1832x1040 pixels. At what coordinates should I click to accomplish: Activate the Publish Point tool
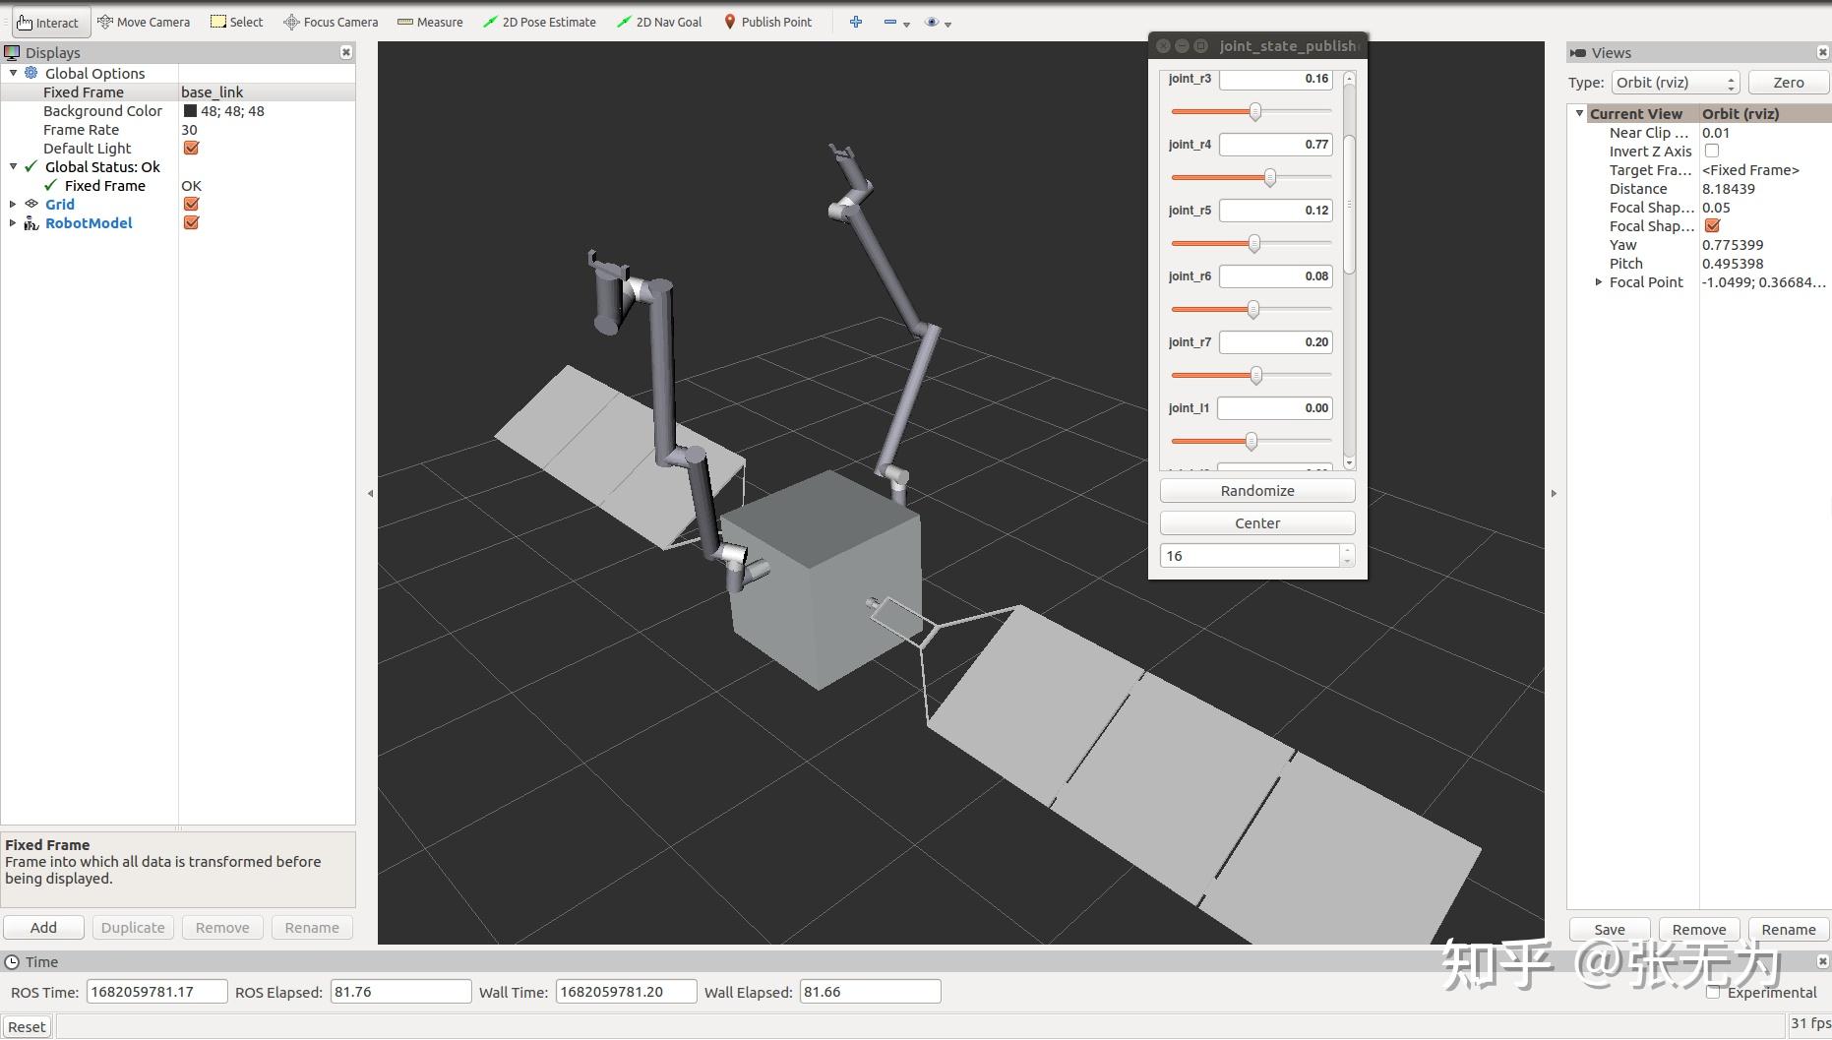pos(768,21)
